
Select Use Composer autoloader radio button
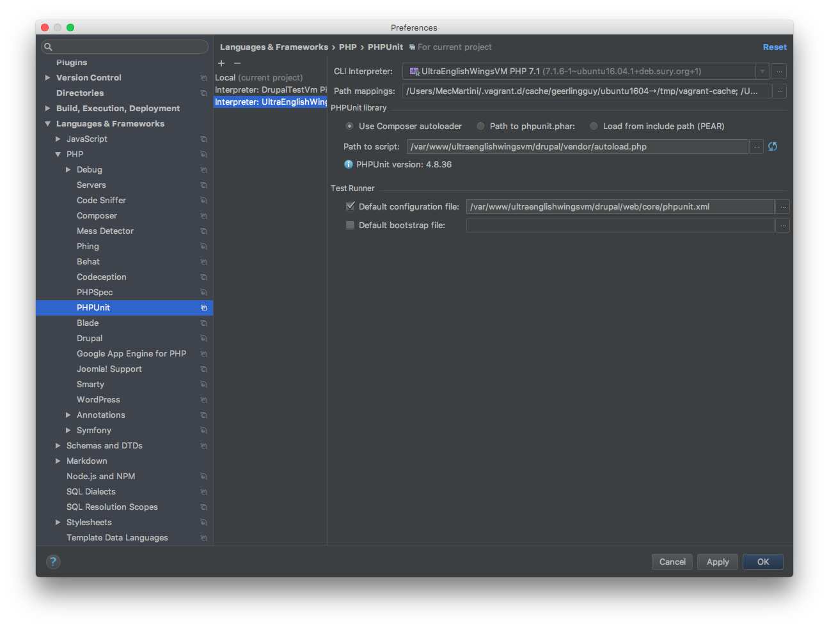(349, 126)
